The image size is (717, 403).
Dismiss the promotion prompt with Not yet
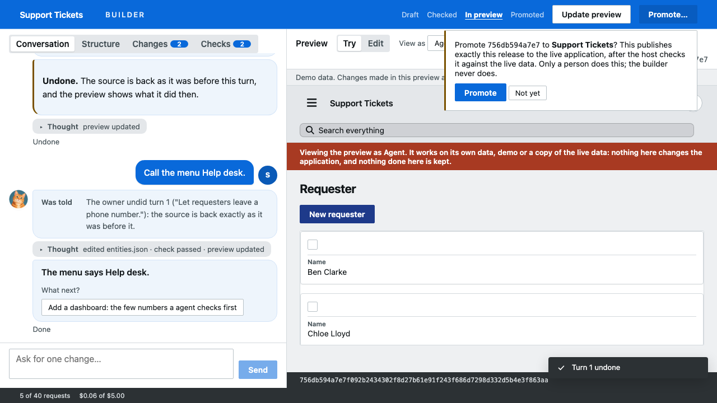(528, 93)
